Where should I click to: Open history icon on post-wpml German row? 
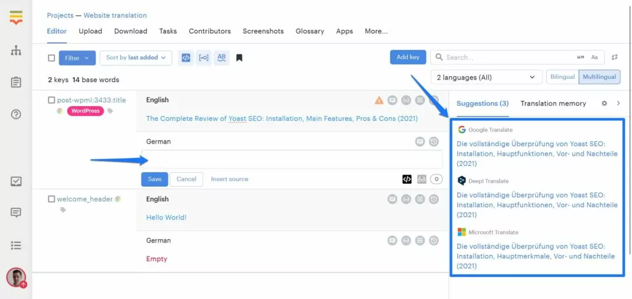click(434, 142)
